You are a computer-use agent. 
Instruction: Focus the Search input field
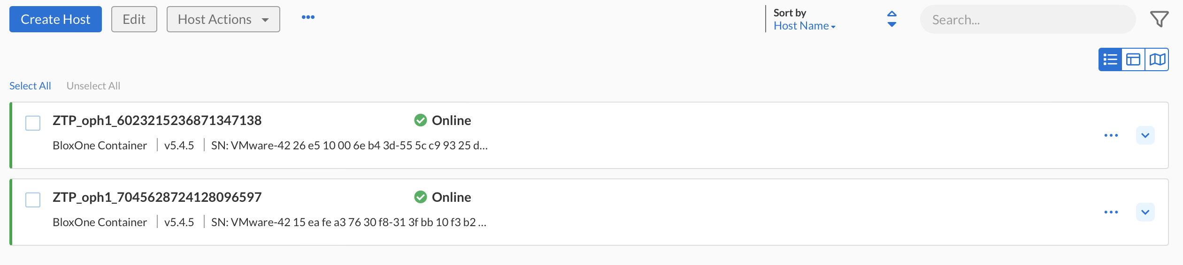pyautogui.click(x=1028, y=19)
